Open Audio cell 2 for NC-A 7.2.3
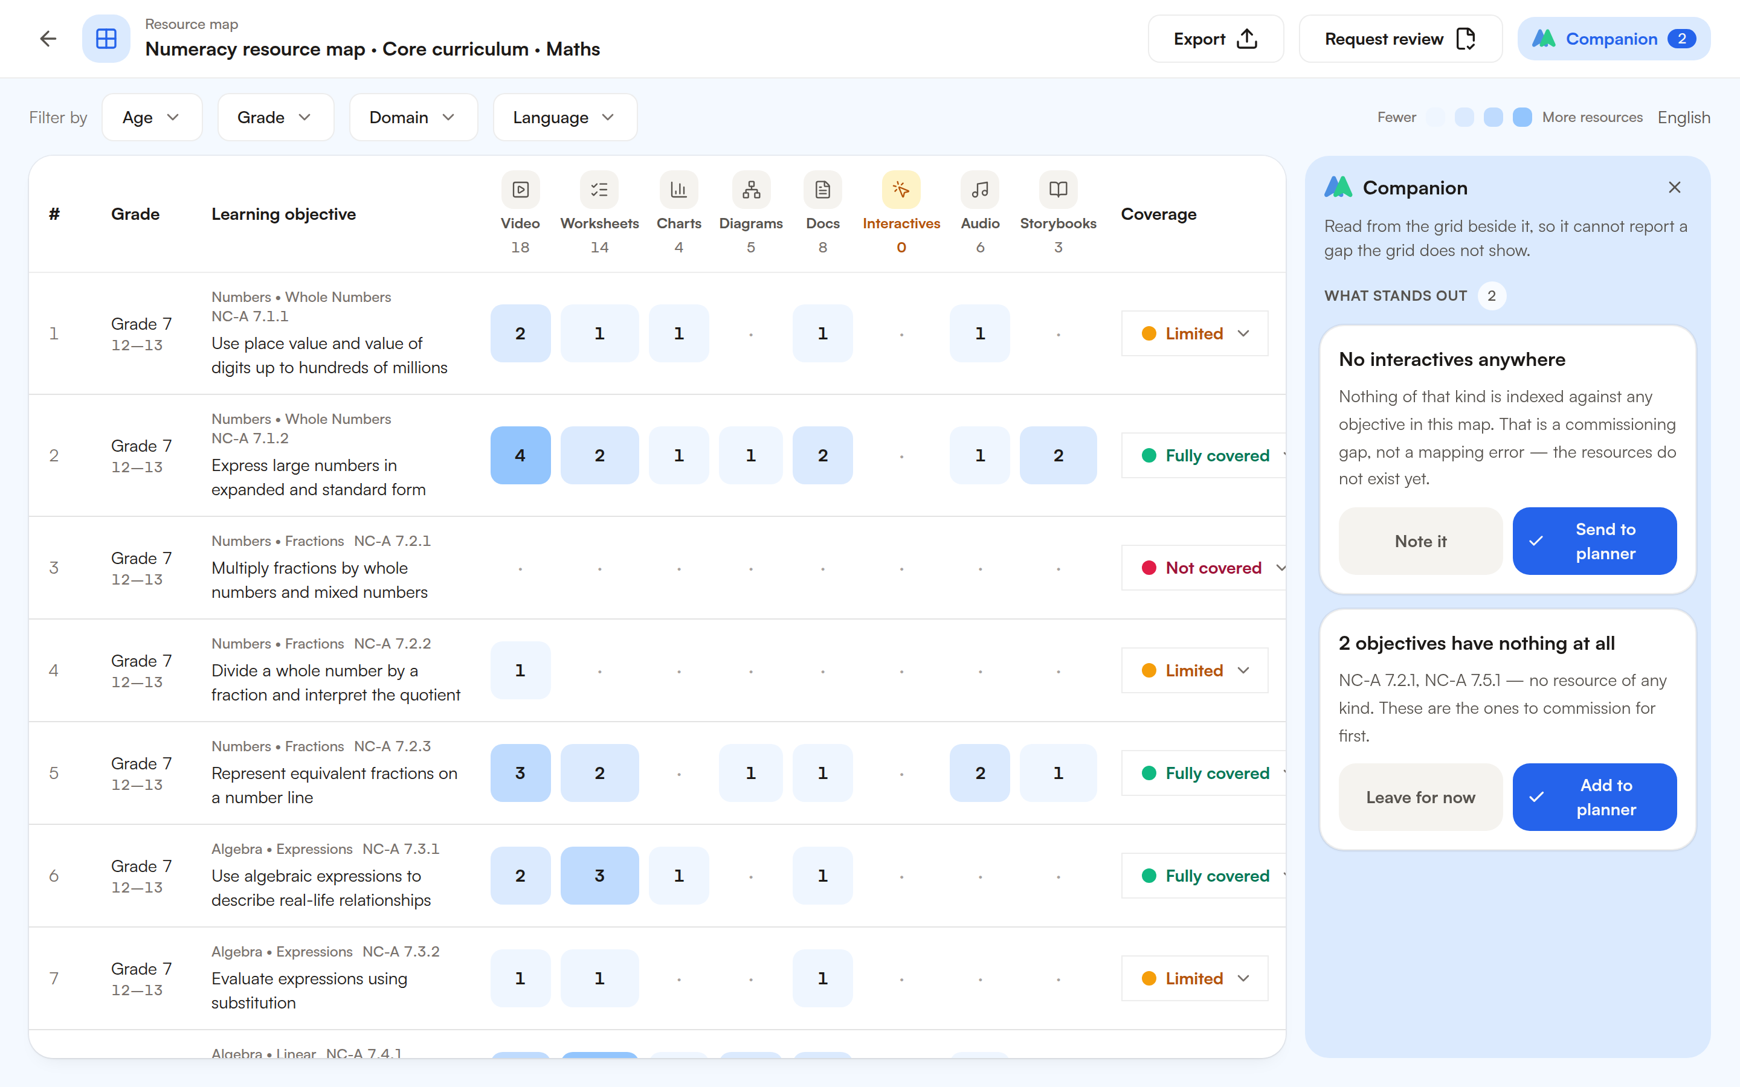The image size is (1740, 1087). coord(980,773)
